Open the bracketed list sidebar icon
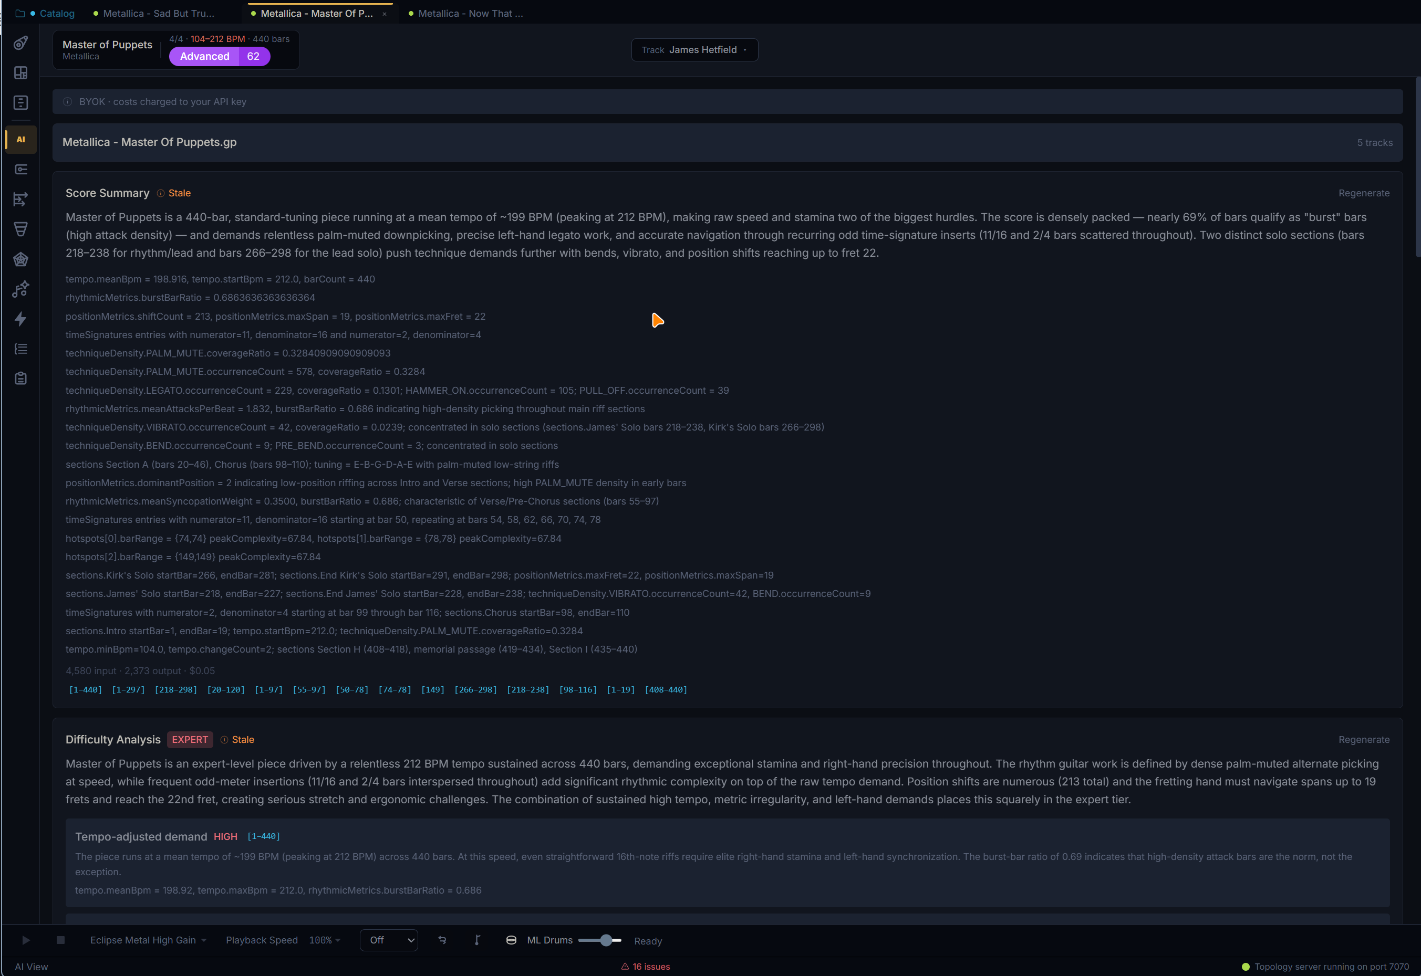Image resolution: width=1421 pixels, height=976 pixels. (21, 349)
